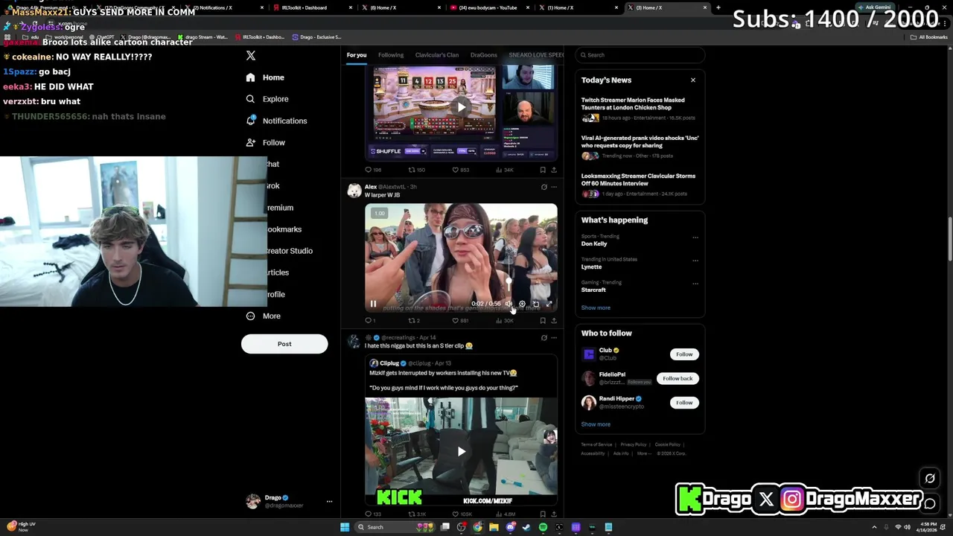
Task: Expand Alex's video to fullscreen
Action: tap(549, 304)
